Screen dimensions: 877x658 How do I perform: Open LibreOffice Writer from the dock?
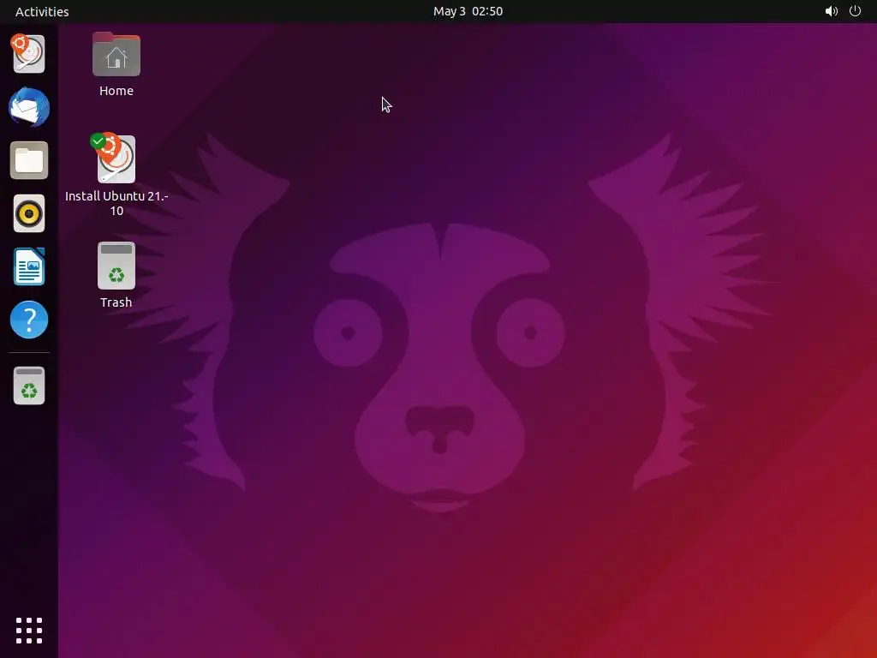coord(29,267)
